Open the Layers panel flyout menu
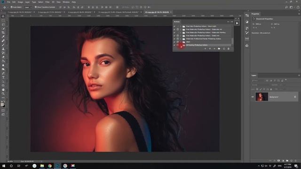Screen dimensions: 301x169 tap(299, 75)
